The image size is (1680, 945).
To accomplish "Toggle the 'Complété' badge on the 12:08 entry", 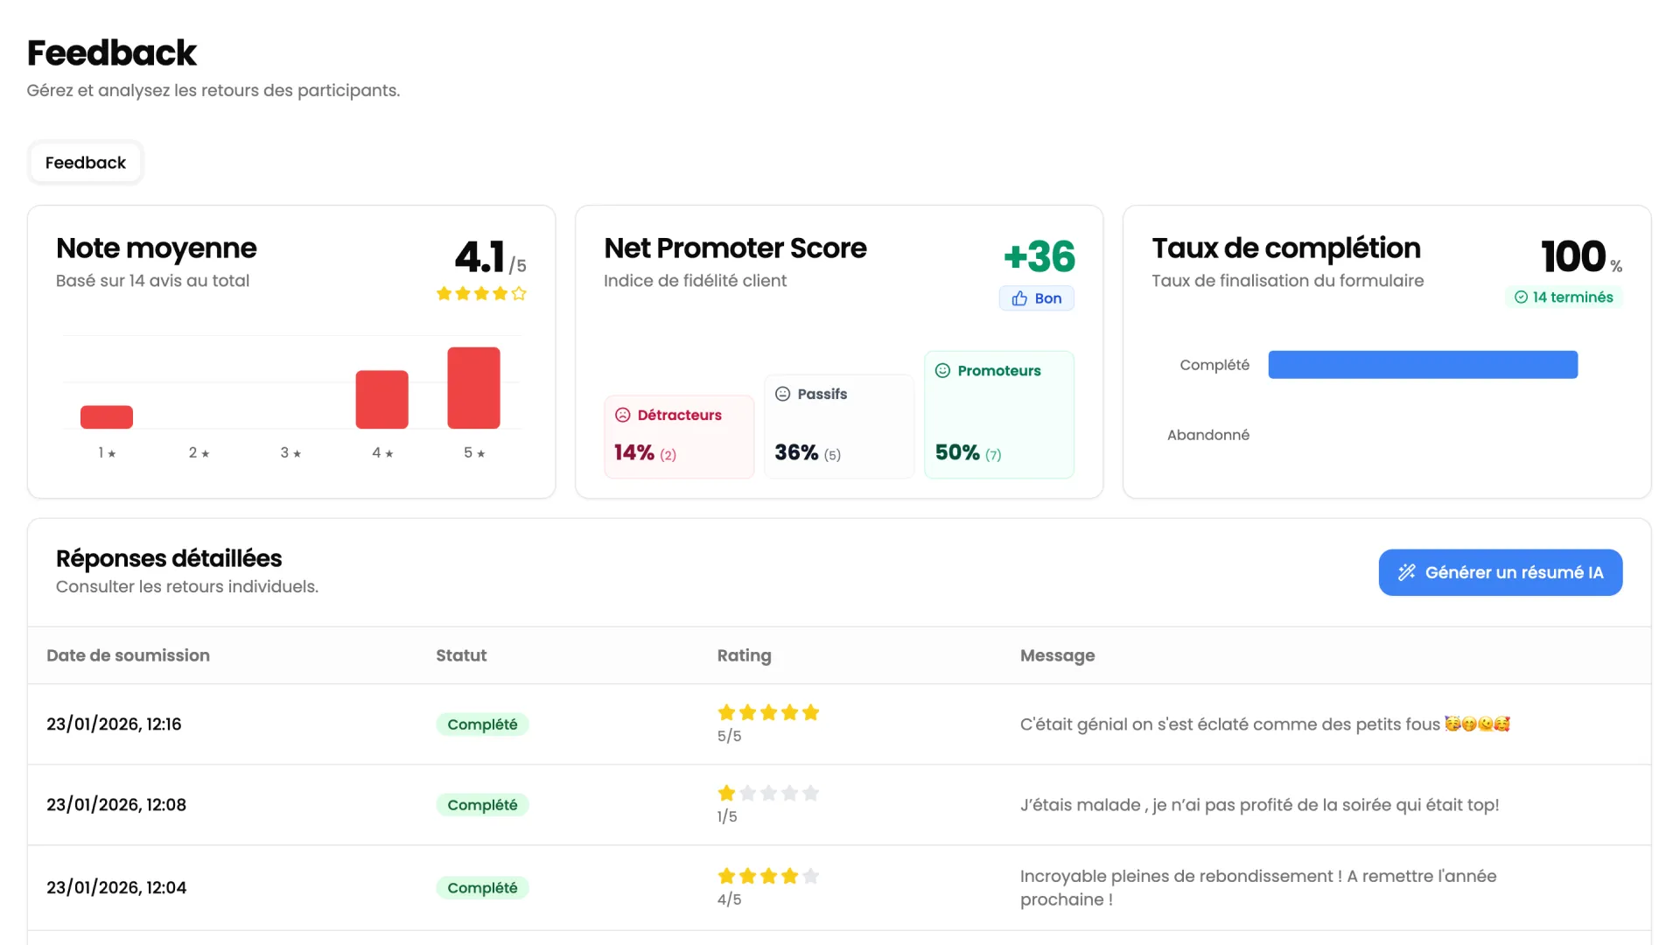I will point(482,804).
